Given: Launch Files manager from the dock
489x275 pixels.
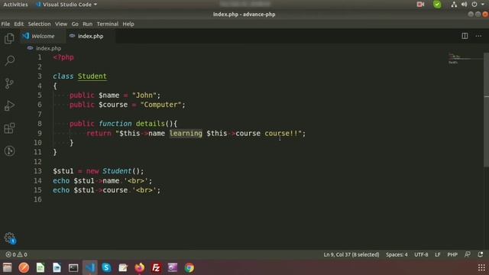Looking at the screenshot, I should [x=7, y=267].
